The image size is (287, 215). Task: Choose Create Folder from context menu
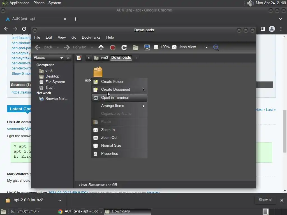coord(119,82)
